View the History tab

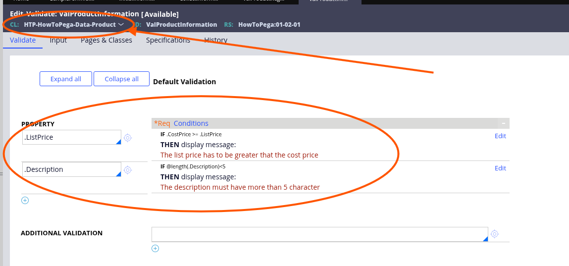[216, 40]
